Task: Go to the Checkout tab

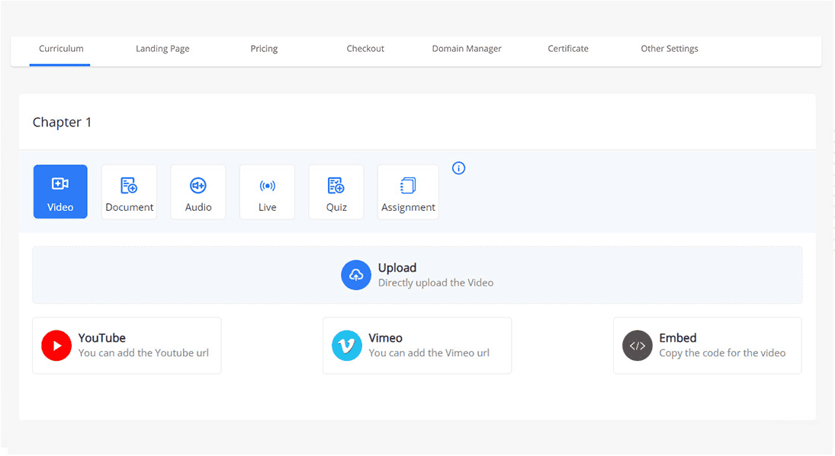Action: pos(365,48)
